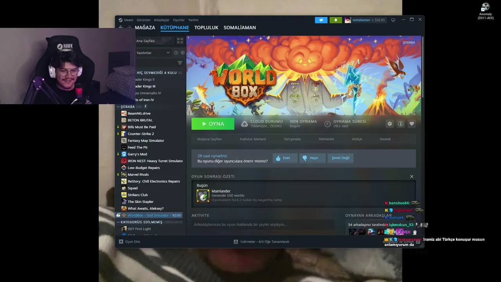Open the SOMALİAMAN profile tab
The height and width of the screenshot is (282, 501).
240,27
